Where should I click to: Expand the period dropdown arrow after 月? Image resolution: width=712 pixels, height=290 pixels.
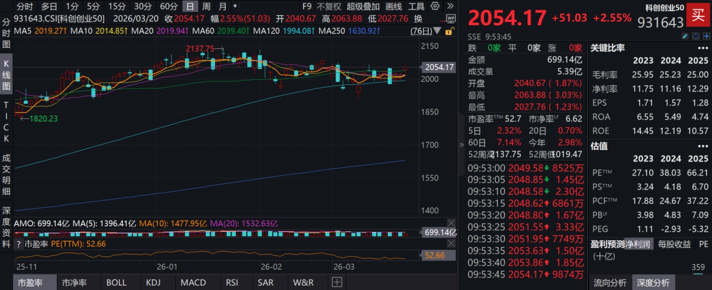pos(235,6)
